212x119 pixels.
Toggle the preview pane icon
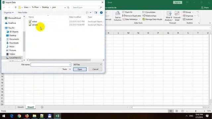click(96, 13)
